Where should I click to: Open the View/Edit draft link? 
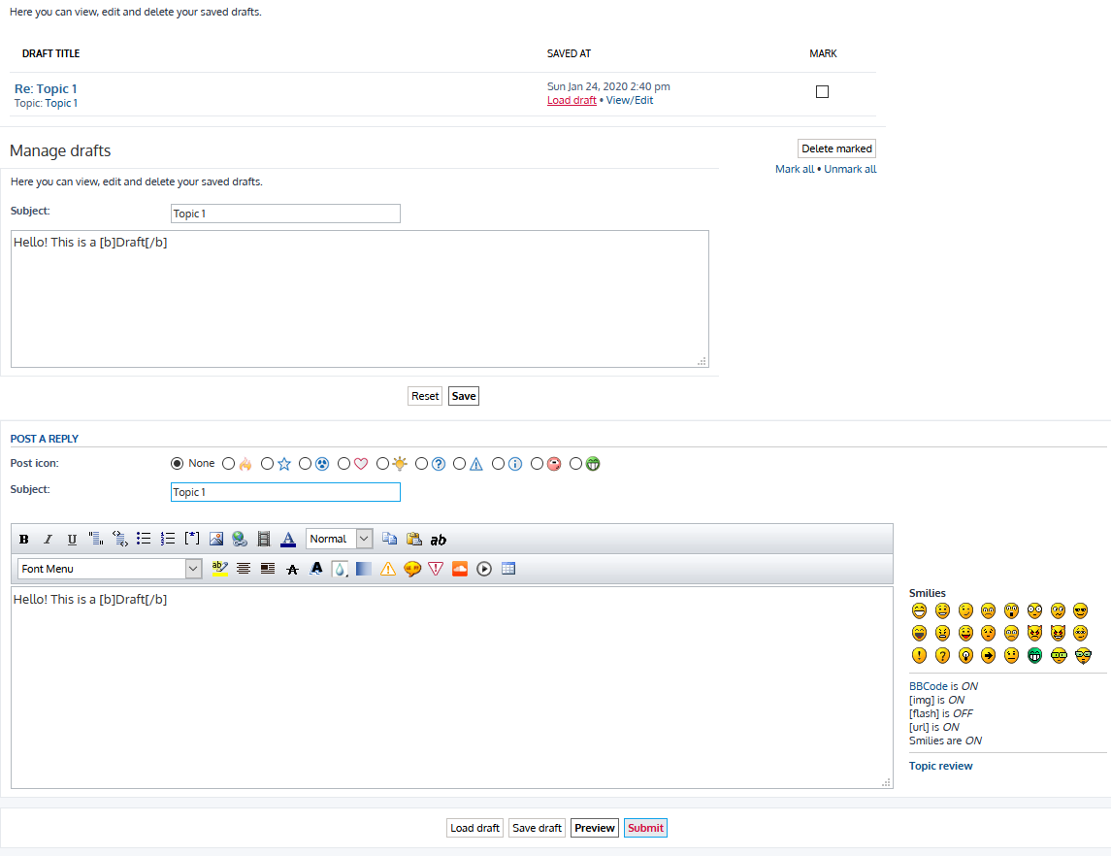[x=629, y=100]
